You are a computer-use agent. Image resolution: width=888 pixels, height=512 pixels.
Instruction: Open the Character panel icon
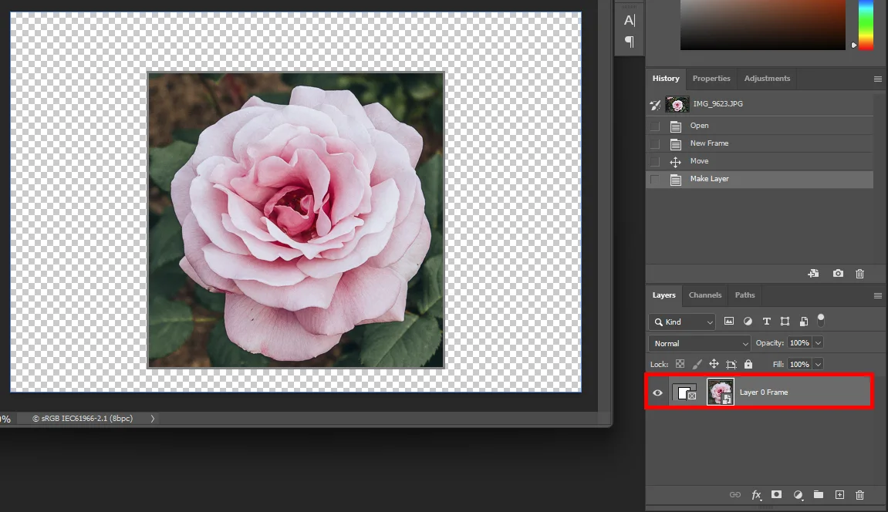click(x=630, y=20)
